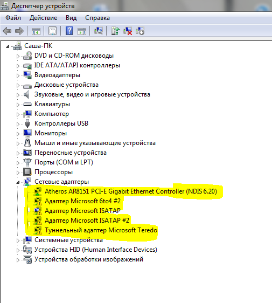Select the Системные устройства label
This screenshot has height=303, width=272.
pyautogui.click(x=68, y=240)
